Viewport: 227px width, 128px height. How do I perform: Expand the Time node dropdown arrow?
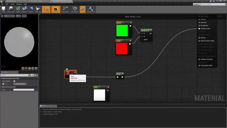pos(75,73)
